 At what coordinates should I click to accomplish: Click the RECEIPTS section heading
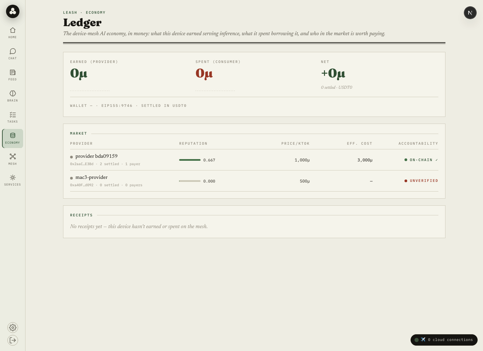point(82,215)
